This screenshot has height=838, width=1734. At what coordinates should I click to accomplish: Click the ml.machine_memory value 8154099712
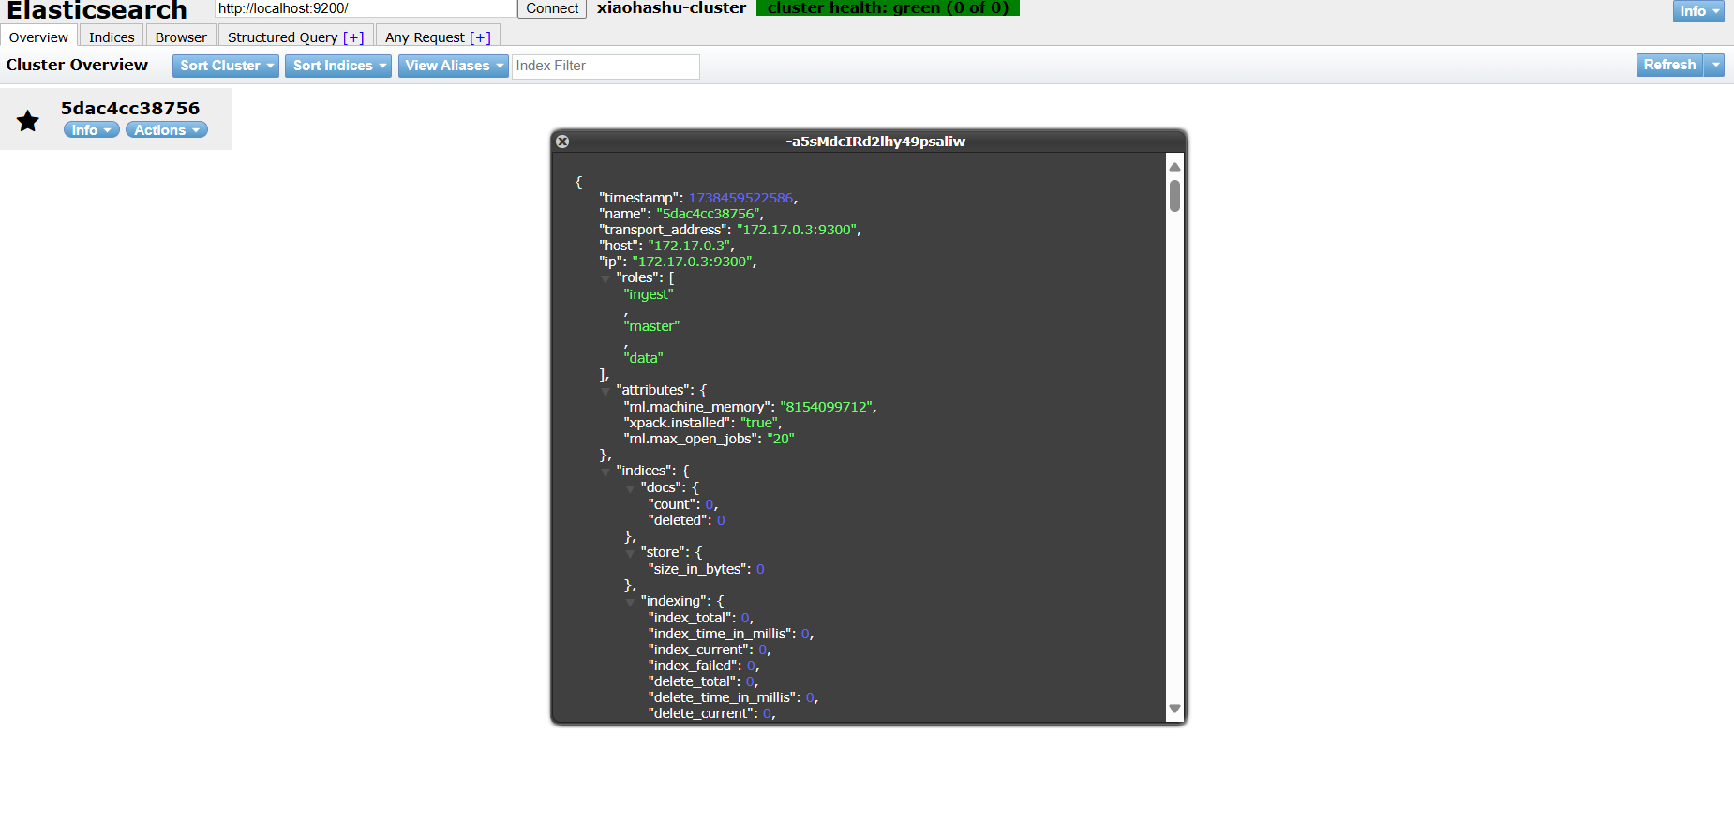[x=827, y=407]
